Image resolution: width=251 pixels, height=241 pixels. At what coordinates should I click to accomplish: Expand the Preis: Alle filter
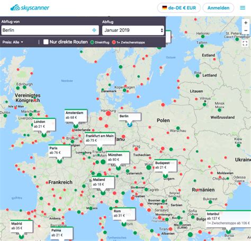coord(13,42)
